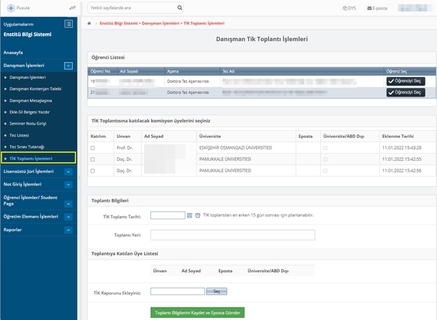Image resolution: width=437 pixels, height=320 pixels.
Task: Toggle Üniversite/ABD Dışı for Eskişehir Osmangazi row
Action: pos(325,148)
